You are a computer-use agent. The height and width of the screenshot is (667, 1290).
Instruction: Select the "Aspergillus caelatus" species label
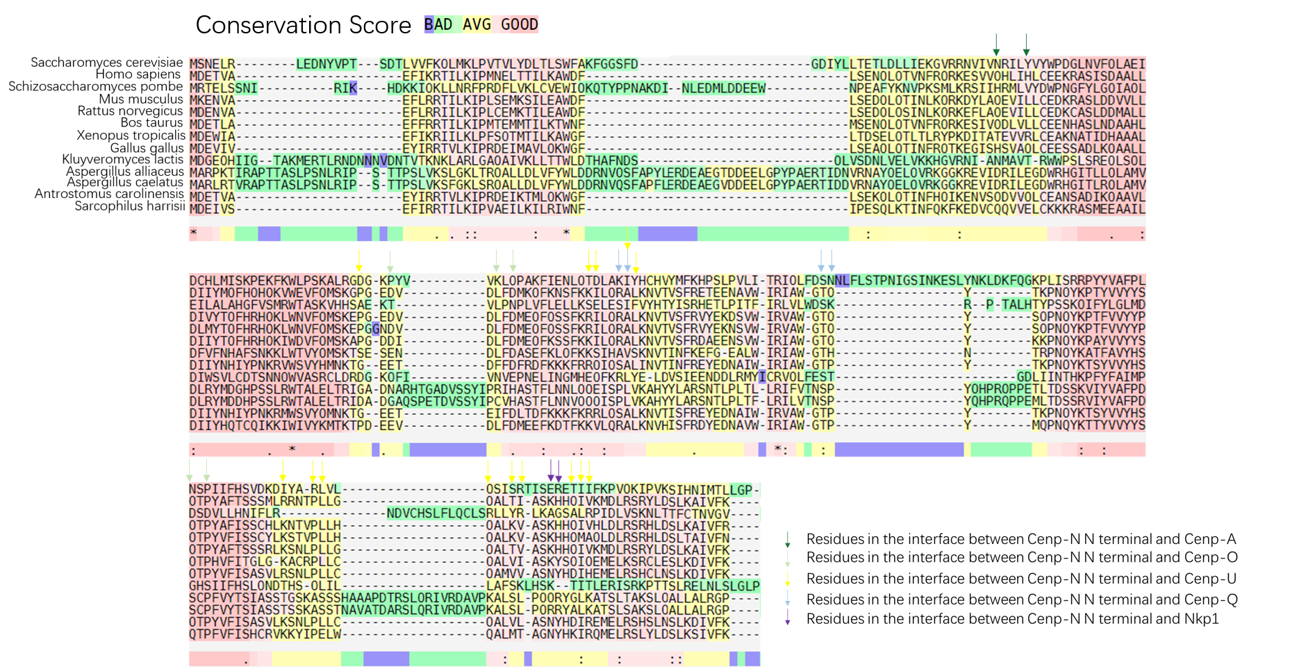[x=125, y=182]
